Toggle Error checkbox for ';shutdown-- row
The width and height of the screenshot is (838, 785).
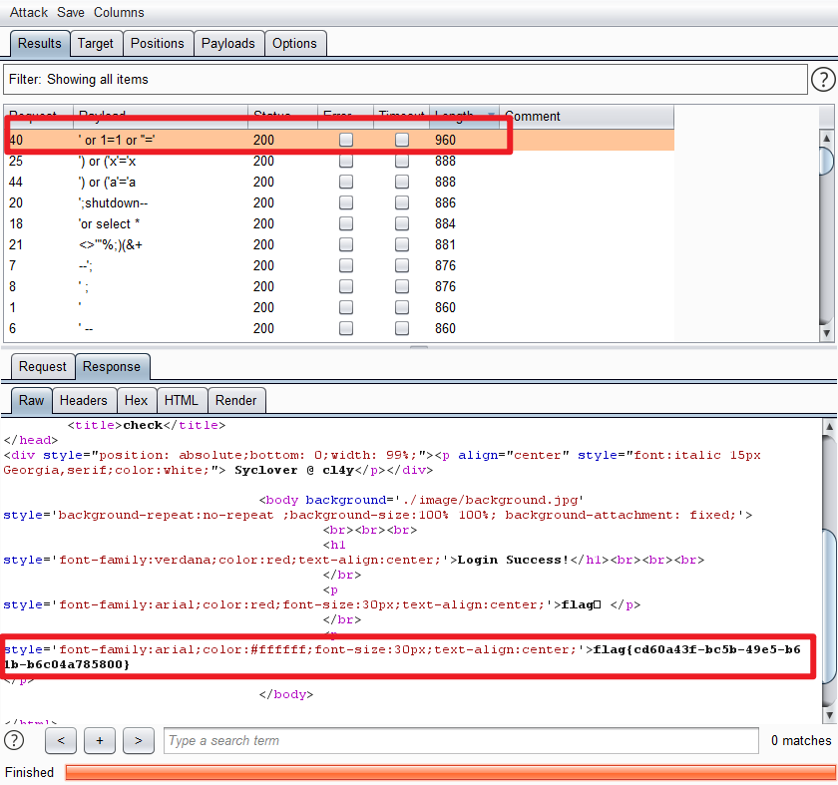[346, 202]
